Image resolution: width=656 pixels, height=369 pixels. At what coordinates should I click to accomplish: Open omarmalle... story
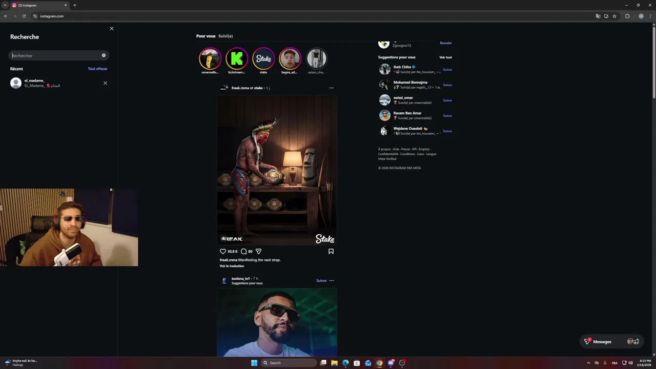point(210,58)
